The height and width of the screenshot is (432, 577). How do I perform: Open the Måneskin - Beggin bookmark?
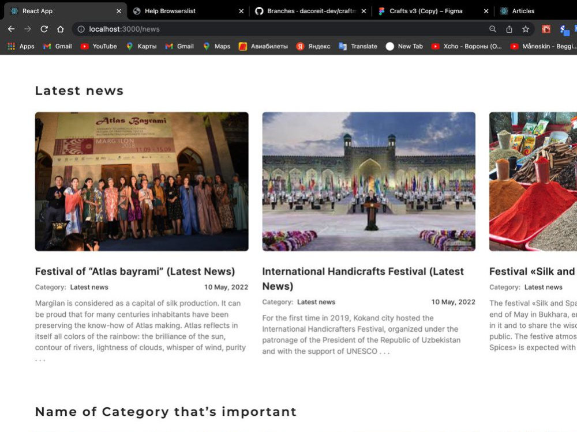[543, 46]
